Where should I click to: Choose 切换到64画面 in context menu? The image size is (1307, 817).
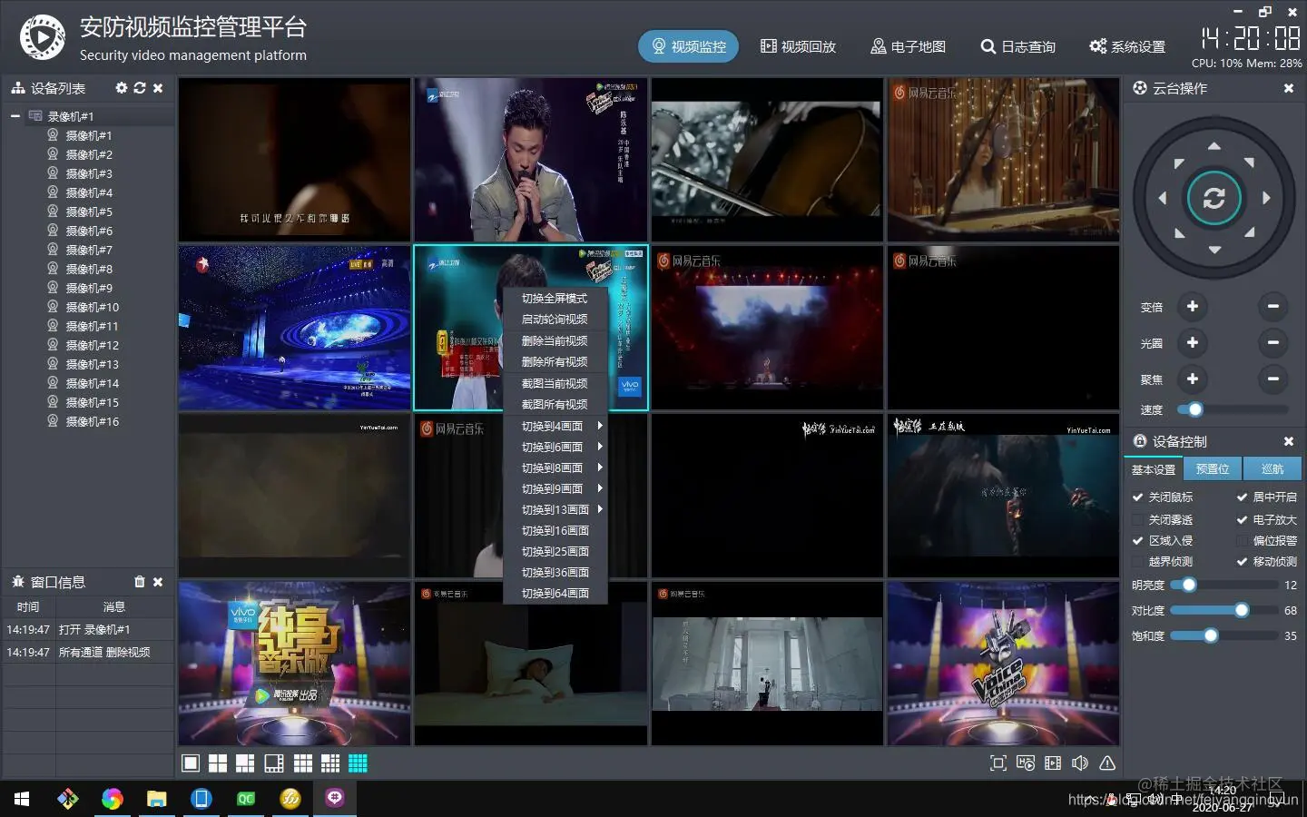pyautogui.click(x=555, y=594)
